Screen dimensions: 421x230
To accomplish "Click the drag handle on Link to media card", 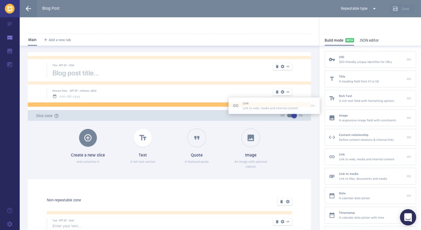I will [409, 176].
